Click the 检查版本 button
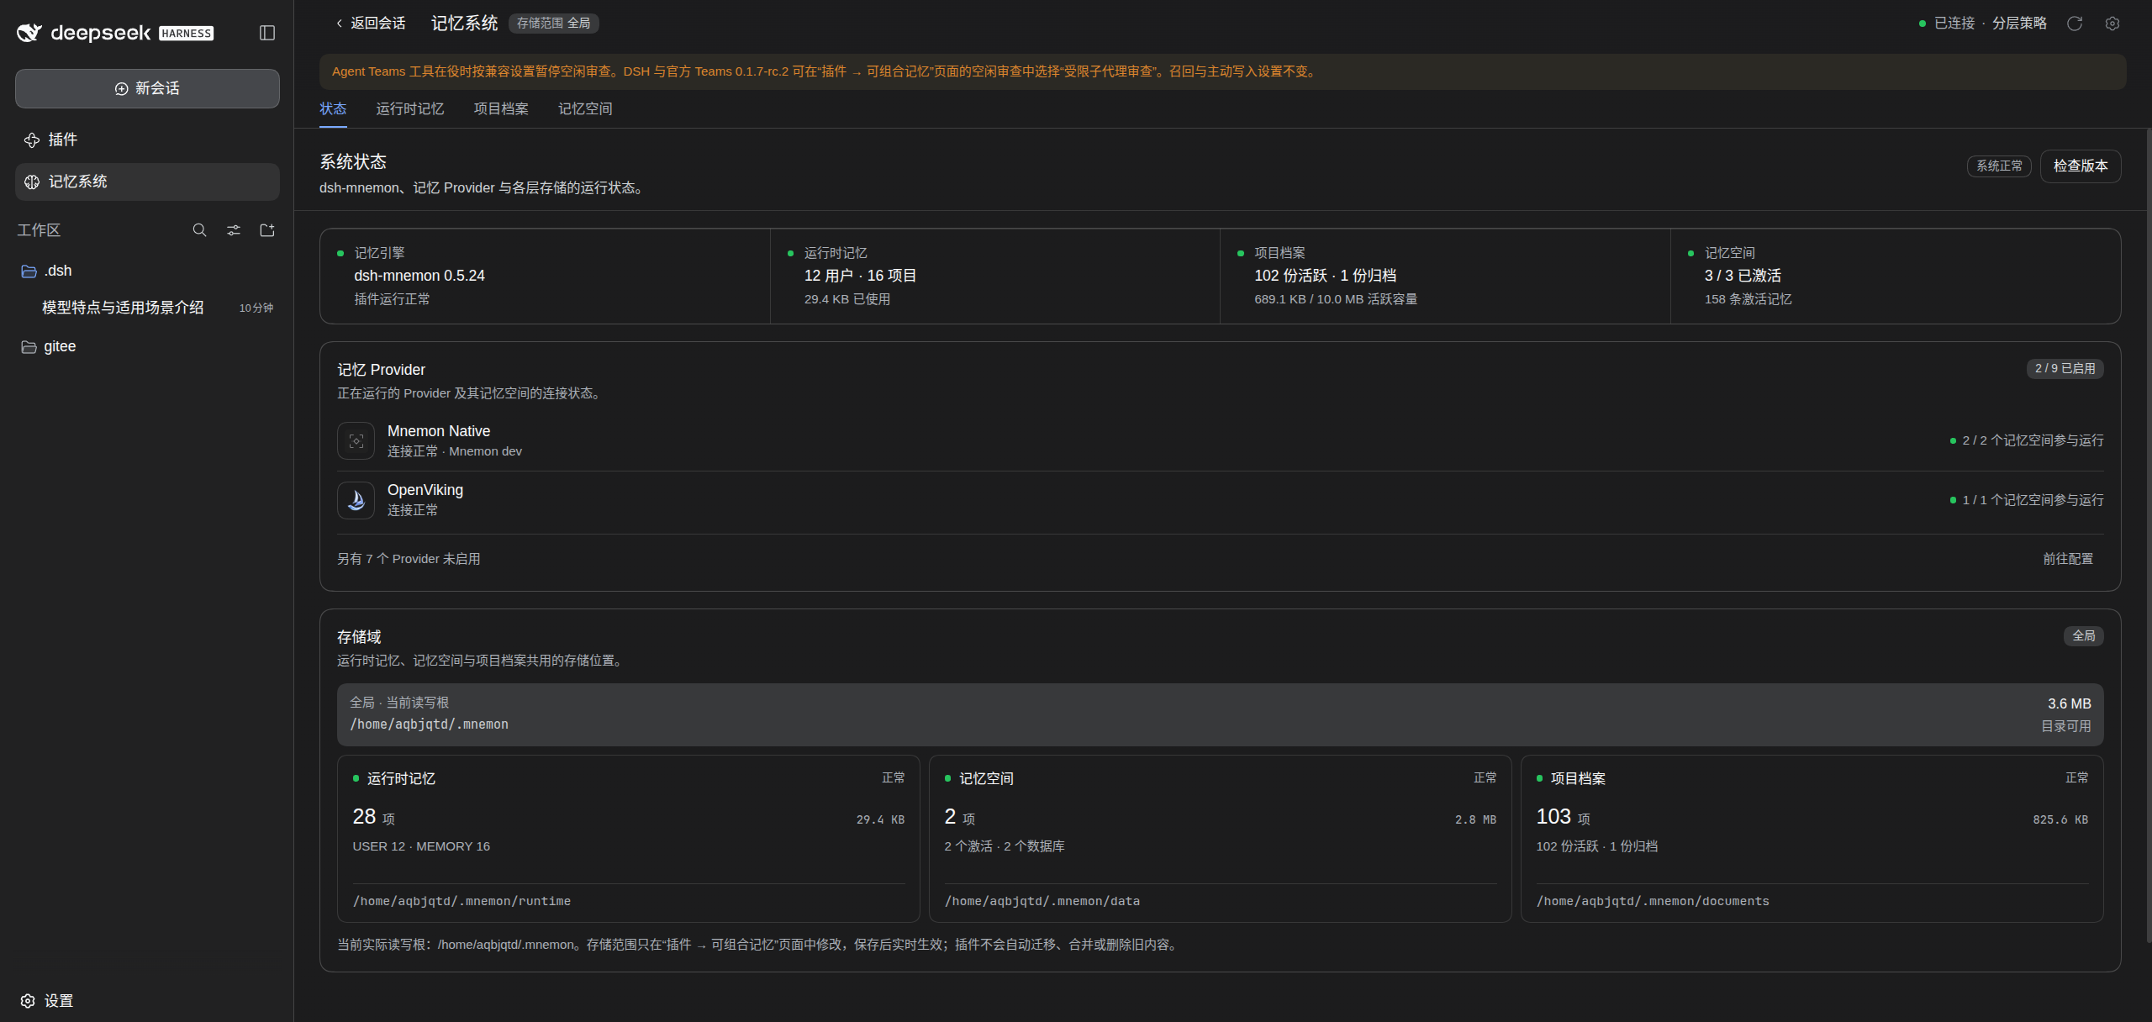 [x=2081, y=166]
